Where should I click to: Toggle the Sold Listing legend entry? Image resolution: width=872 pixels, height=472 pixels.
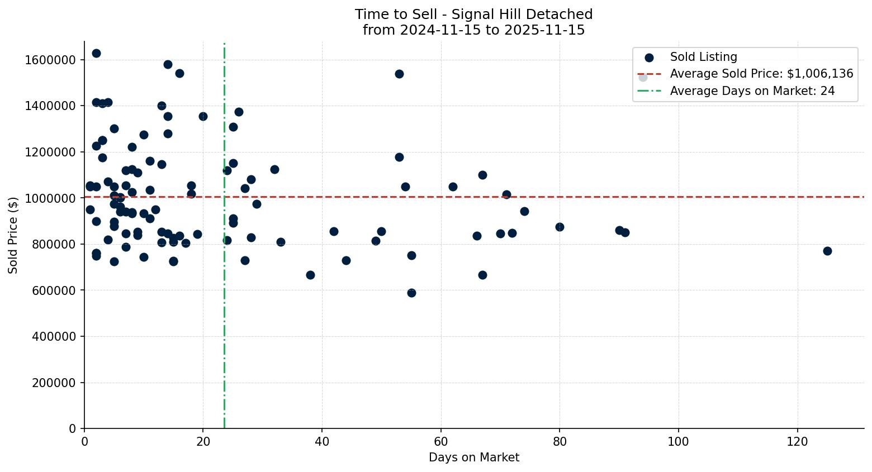coord(702,57)
